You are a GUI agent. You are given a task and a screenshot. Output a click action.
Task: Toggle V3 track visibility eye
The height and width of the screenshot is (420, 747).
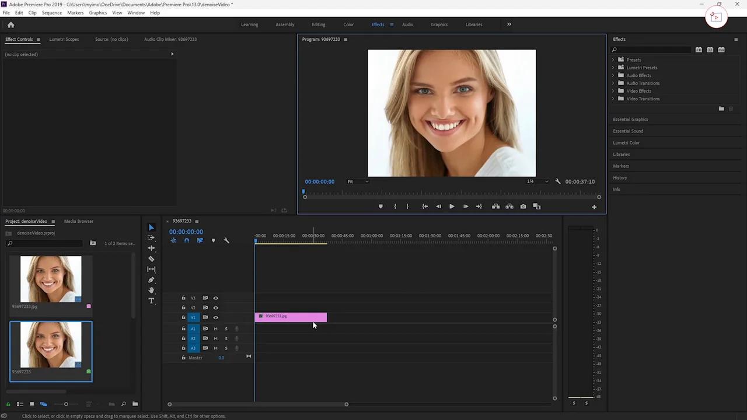(x=215, y=298)
